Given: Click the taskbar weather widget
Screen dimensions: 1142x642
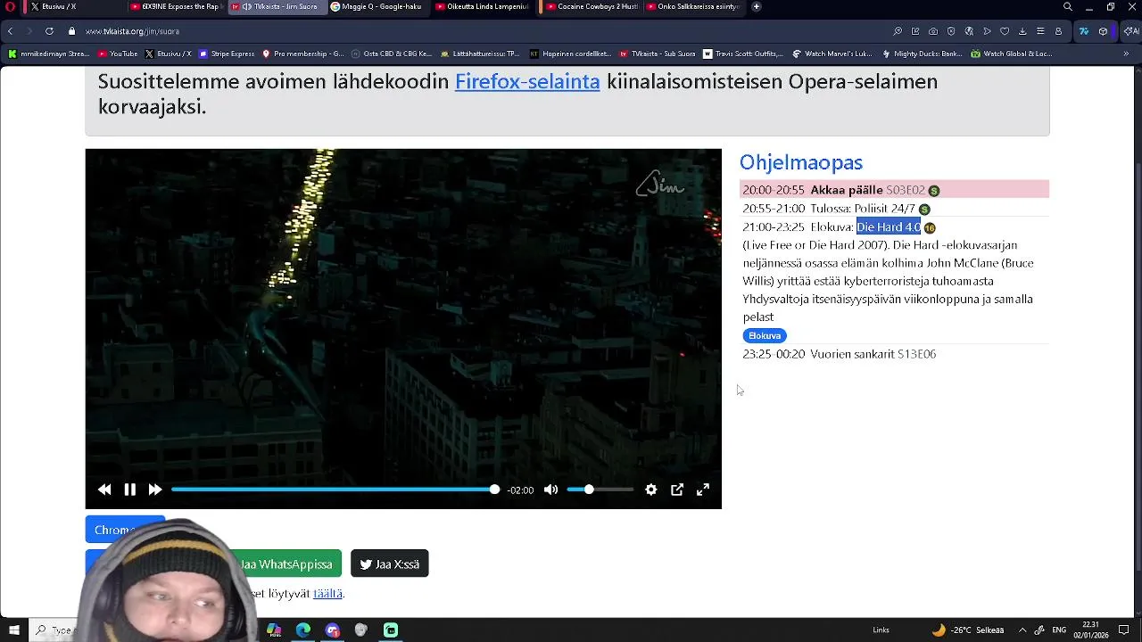Looking at the screenshot, I should pyautogui.click(x=968, y=630).
